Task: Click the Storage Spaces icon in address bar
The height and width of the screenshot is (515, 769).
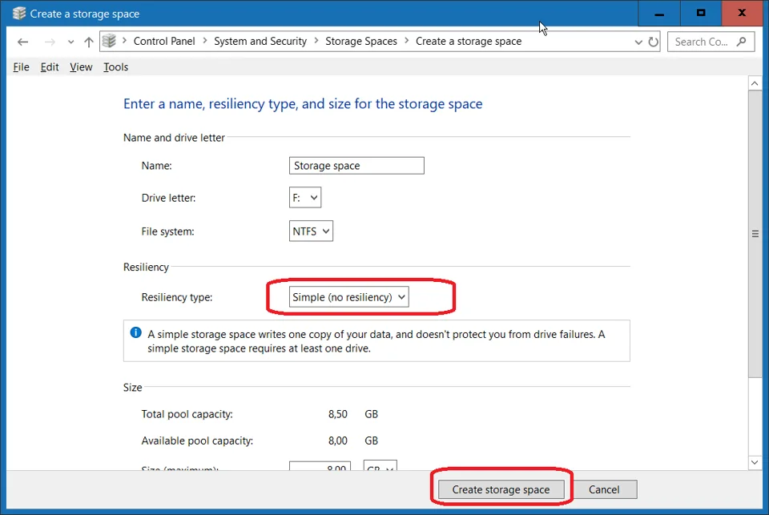Action: pyautogui.click(x=110, y=41)
